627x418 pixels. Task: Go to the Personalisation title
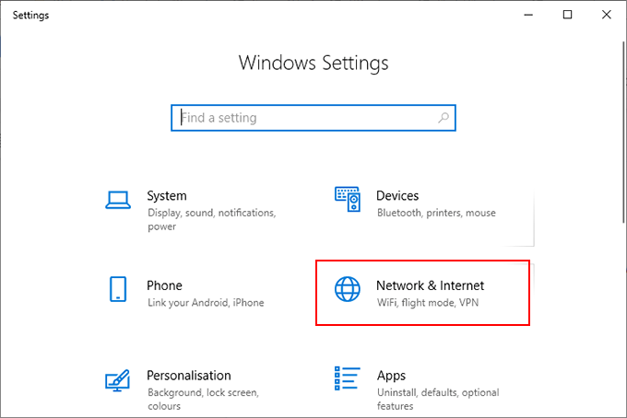[188, 376]
